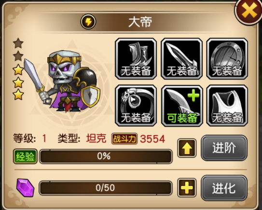
Task: Tap the skull ring equipment slot
Action: 136,106
